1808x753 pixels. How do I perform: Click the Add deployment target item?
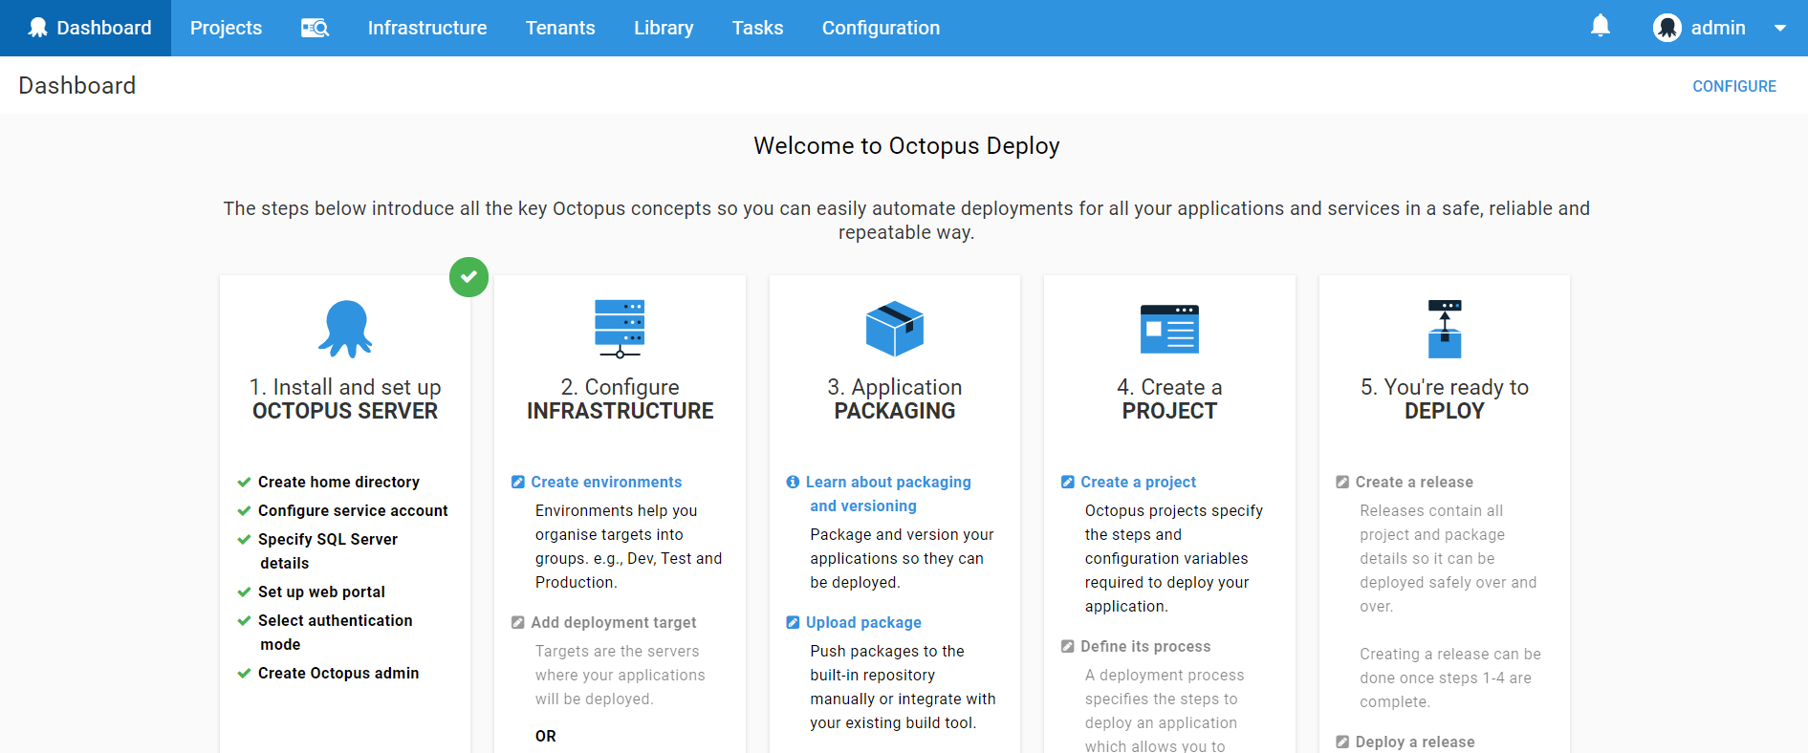[x=613, y=623]
